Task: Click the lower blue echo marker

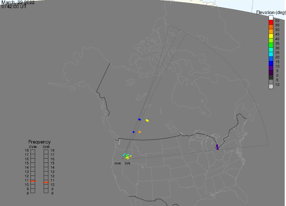Action: click(133, 132)
